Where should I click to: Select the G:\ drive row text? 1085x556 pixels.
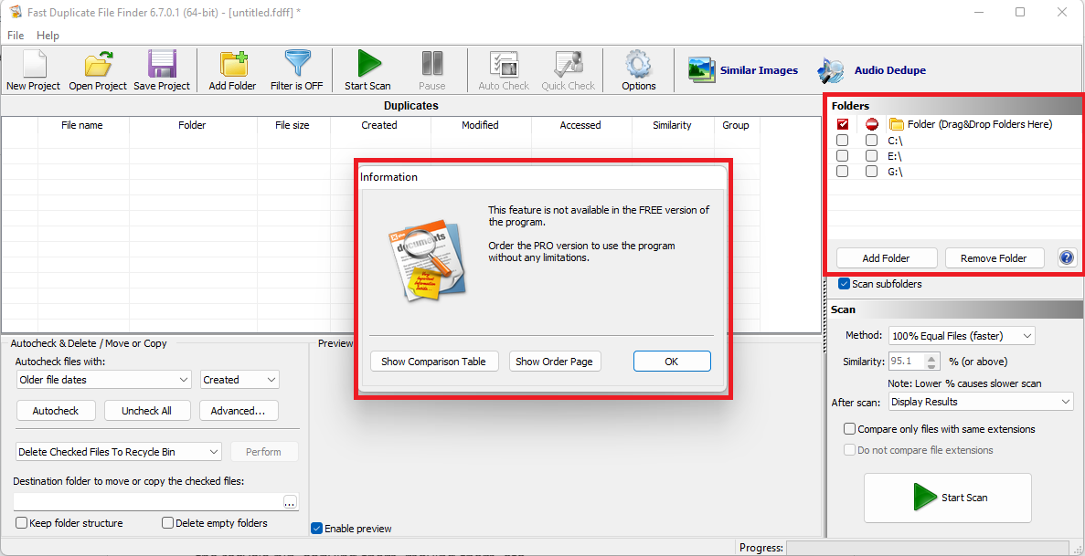895,171
